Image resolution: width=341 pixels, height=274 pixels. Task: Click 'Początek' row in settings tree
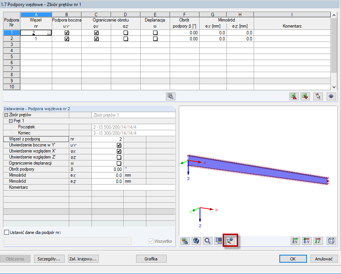coord(89,127)
